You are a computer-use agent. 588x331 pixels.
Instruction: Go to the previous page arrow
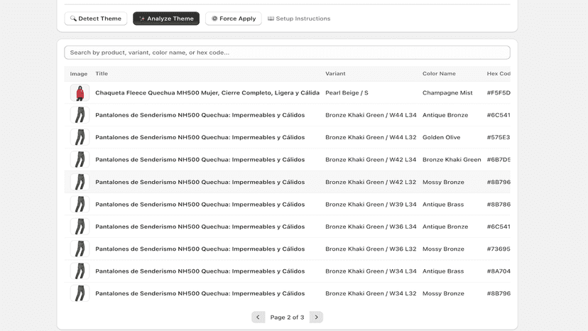pyautogui.click(x=258, y=317)
